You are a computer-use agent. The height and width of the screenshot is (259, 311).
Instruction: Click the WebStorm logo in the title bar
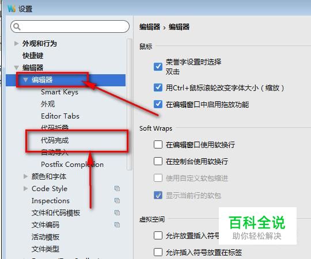pos(11,9)
